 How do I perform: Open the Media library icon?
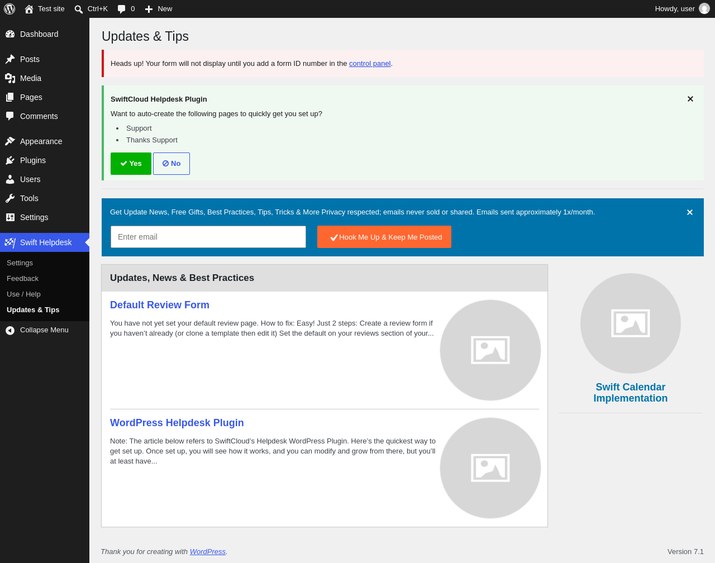click(x=10, y=78)
